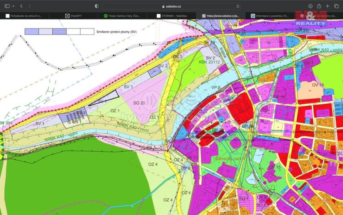This screenshot has width=343, height=215.
Task: Click the Share icon in toolbar
Action: (319, 6)
